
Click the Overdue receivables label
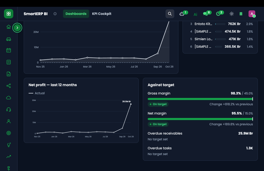pyautogui.click(x=165, y=134)
